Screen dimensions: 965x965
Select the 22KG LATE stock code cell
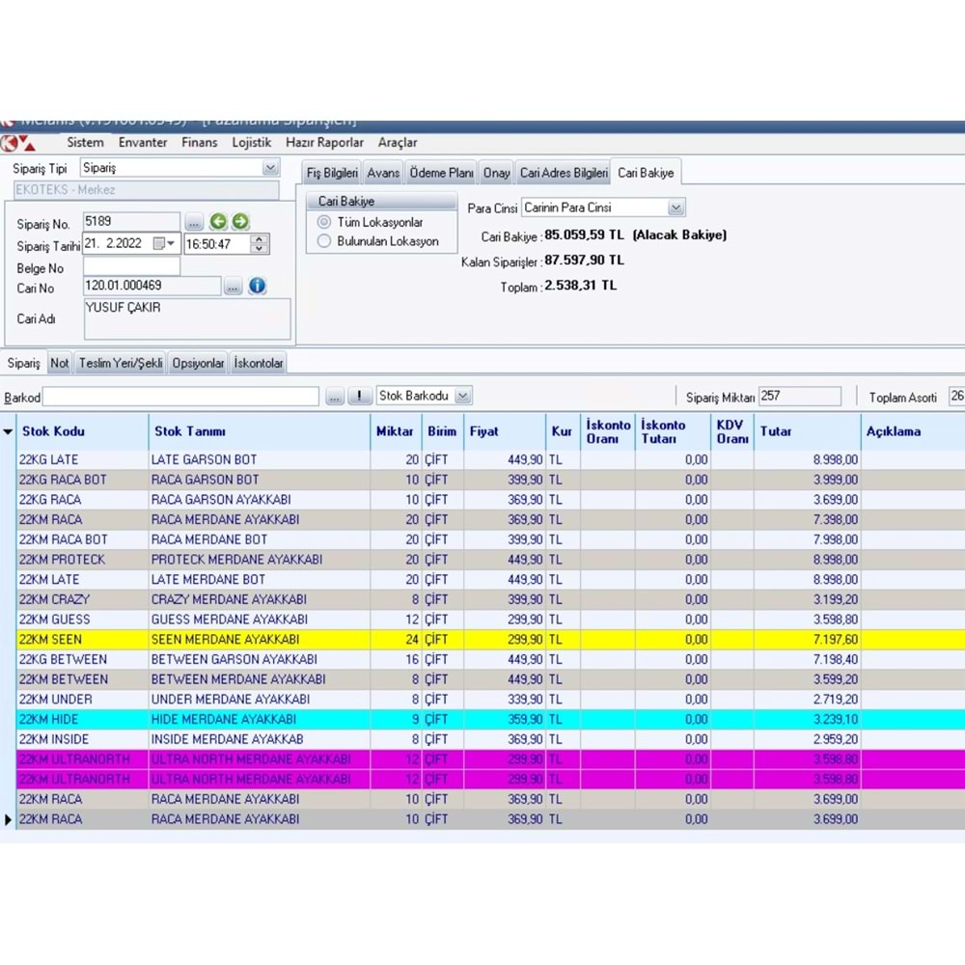pos(82,459)
